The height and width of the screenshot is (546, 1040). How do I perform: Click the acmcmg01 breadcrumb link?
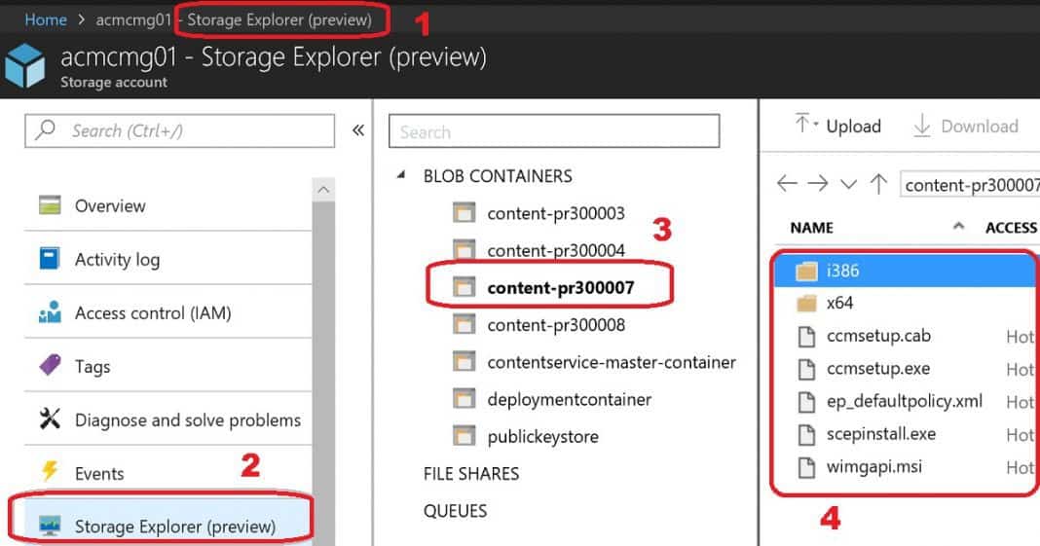point(134,19)
